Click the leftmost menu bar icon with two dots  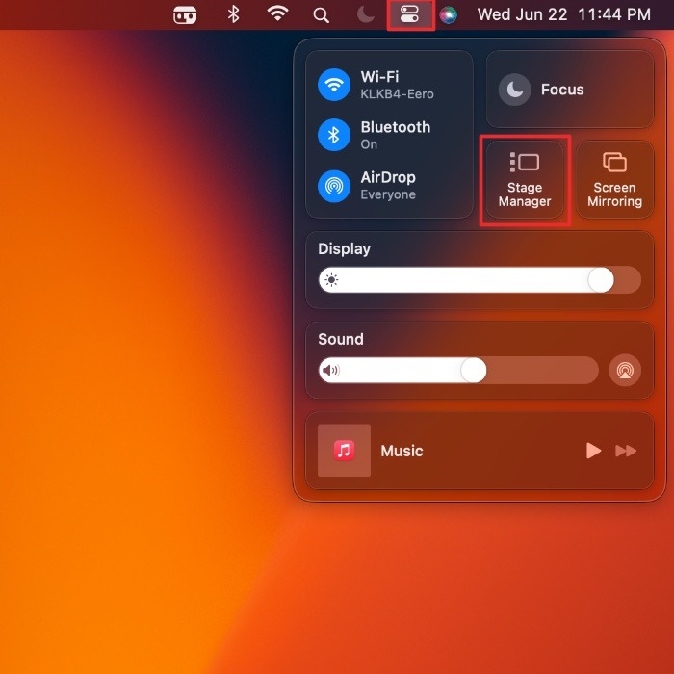[185, 15]
